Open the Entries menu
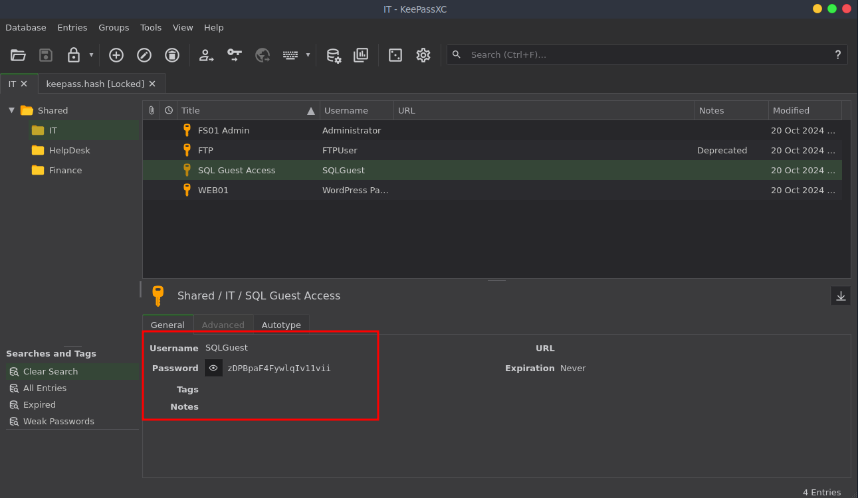858x498 pixels. tap(72, 28)
